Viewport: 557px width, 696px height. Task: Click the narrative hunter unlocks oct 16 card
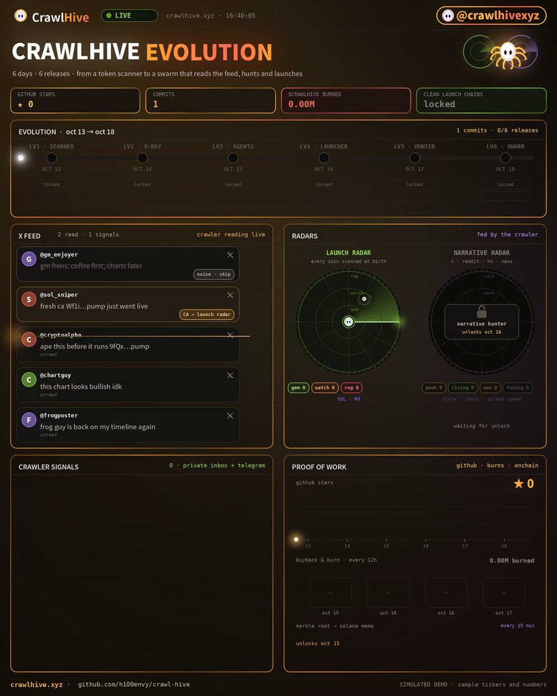pyautogui.click(x=482, y=322)
